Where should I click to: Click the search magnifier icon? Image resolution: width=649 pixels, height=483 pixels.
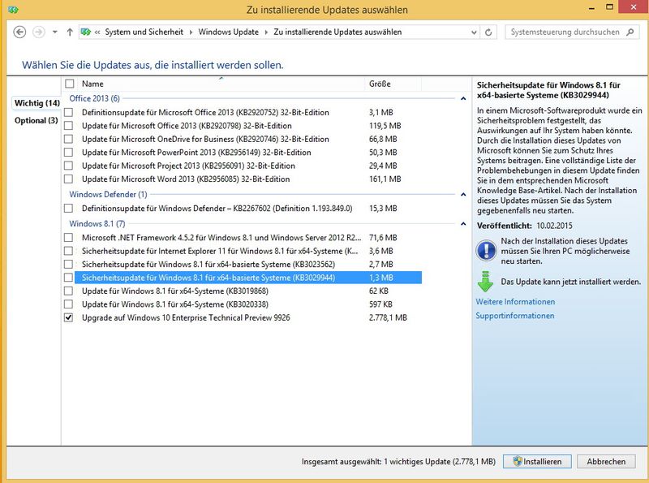pos(629,32)
